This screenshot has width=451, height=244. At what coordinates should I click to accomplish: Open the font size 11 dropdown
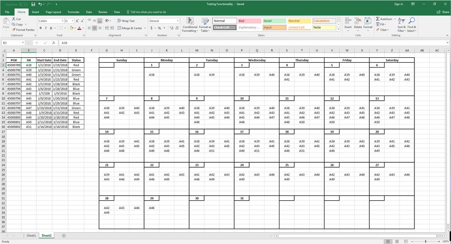tap(73, 21)
